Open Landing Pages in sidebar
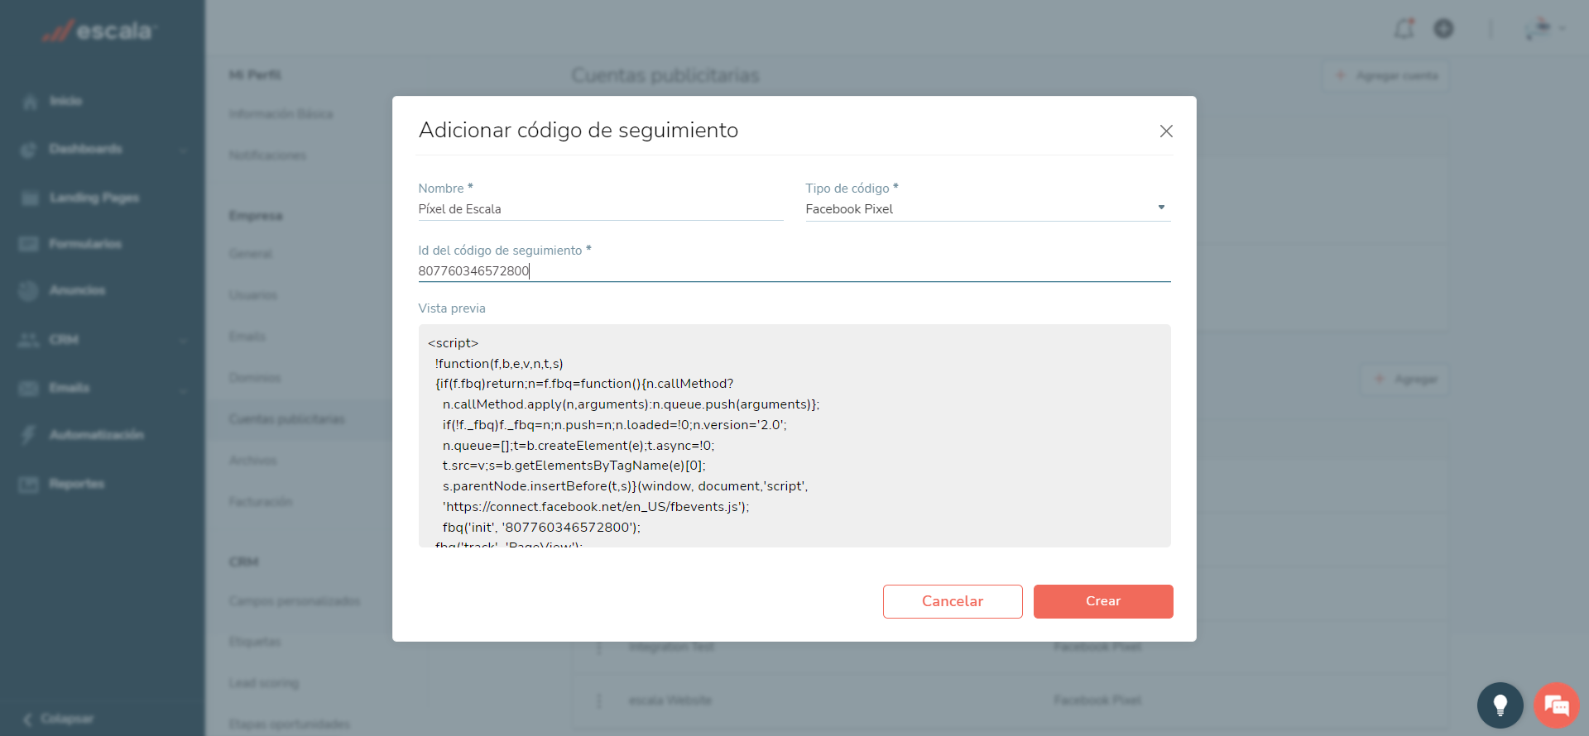This screenshot has height=736, width=1589. pos(94,198)
